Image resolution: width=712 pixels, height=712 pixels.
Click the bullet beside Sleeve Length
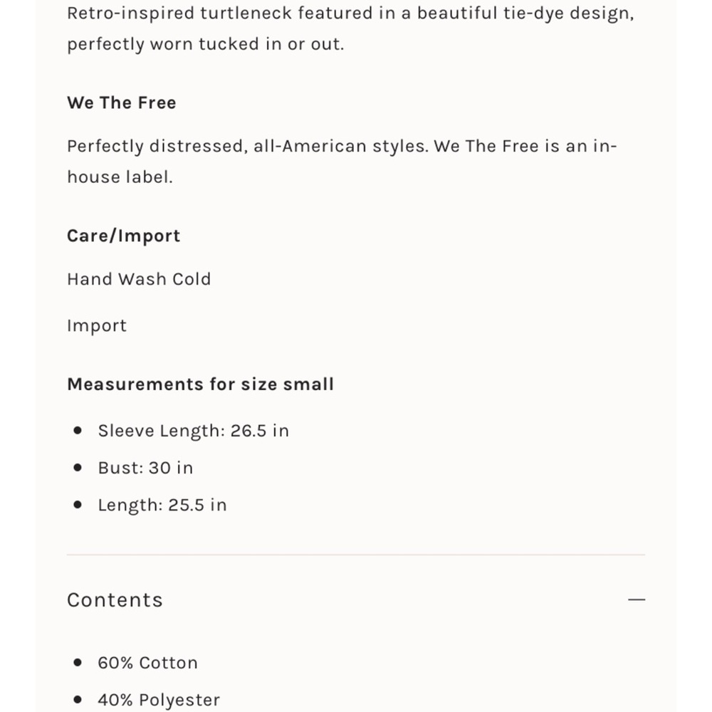click(78, 430)
